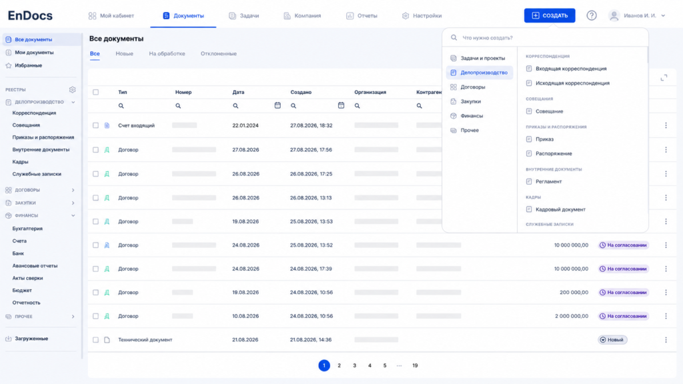The image size is (683, 384).
Task: Switch to the На обработке tab
Action: coord(167,53)
